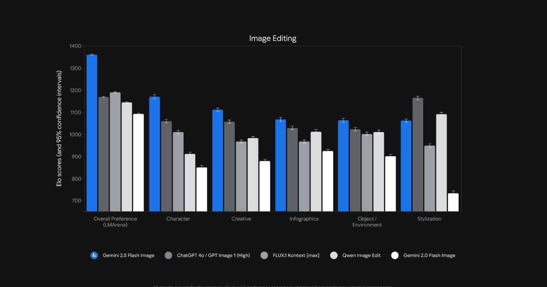Click the "Character" category label
This screenshot has height=287, width=547.
178,219
